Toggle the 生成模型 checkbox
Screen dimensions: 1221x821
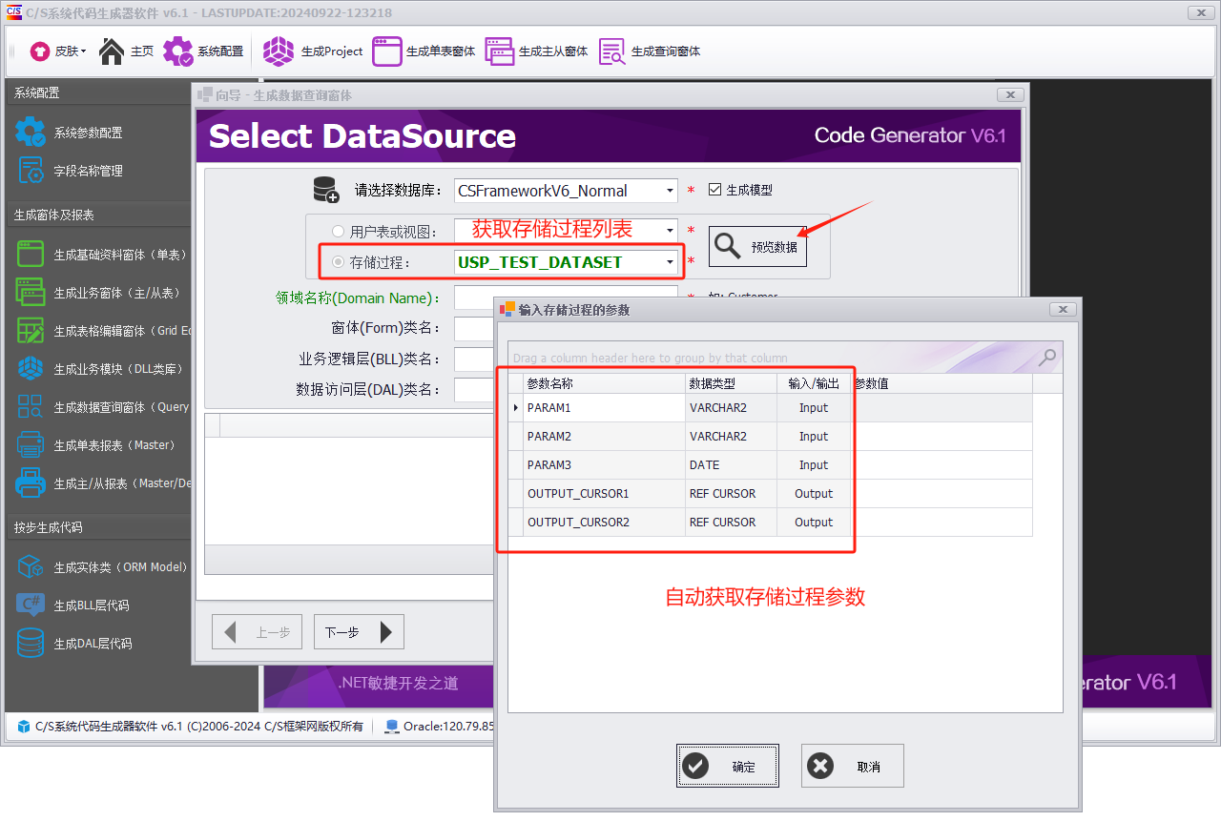[714, 190]
